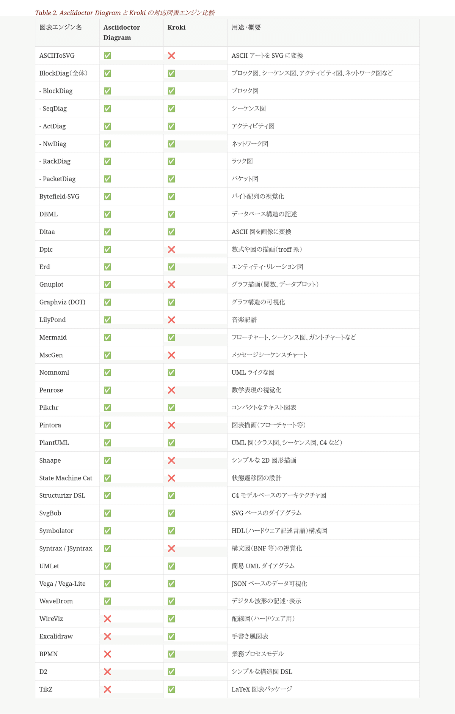
Task: Click D2's green check in Kroki column
Action: click(171, 672)
